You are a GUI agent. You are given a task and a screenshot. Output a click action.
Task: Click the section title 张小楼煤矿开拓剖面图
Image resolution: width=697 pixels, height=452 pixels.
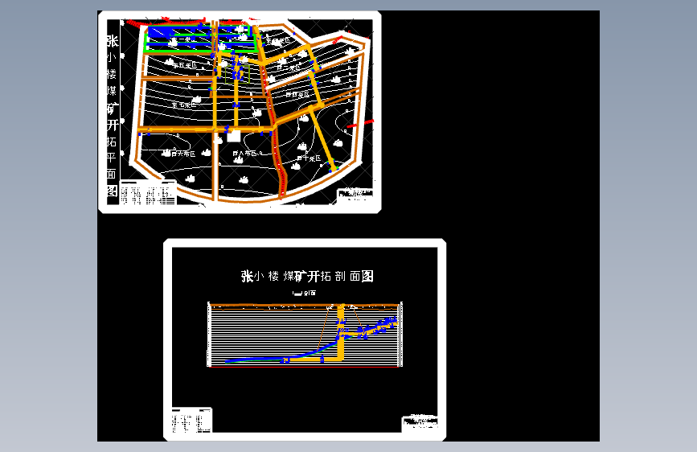pyautogui.click(x=307, y=277)
